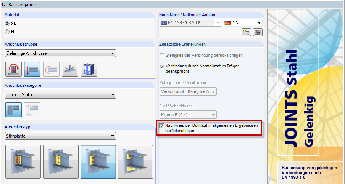Image resolution: width=345 pixels, height=184 pixels.
Task: Open the Anschlussgruppe dropdown showing Gelenkige Anschlüsse
Action: tap(60, 53)
